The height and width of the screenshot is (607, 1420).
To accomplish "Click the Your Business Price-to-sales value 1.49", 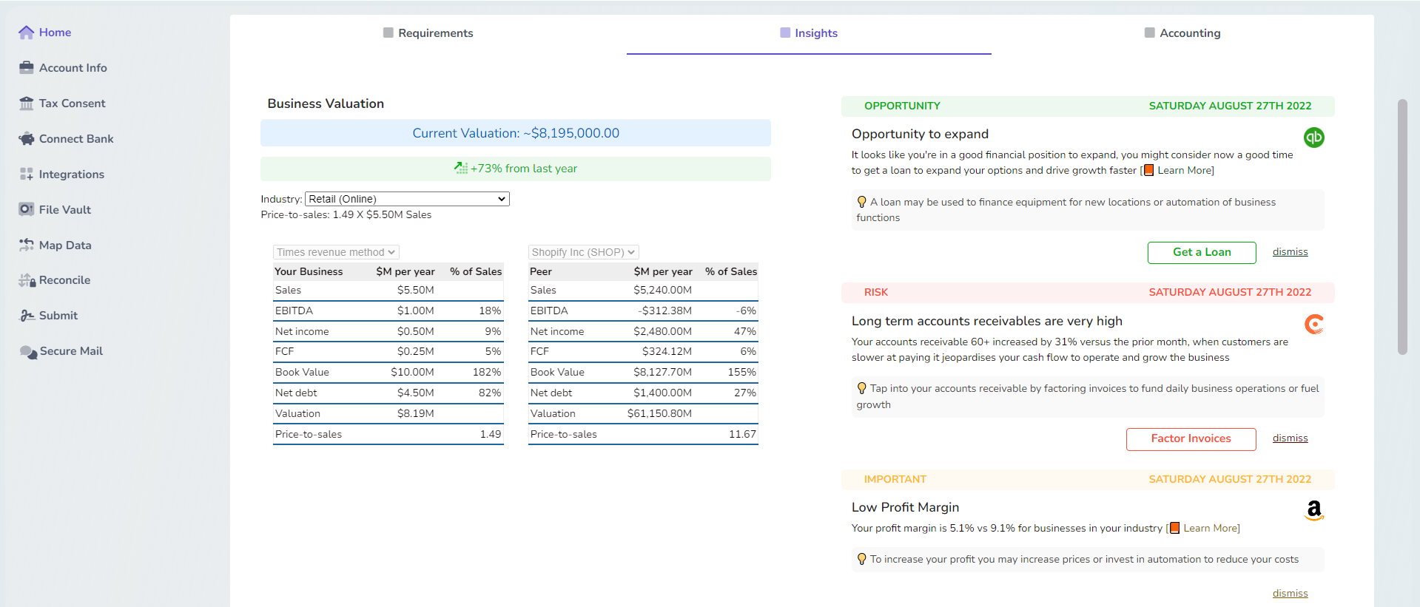I will (491, 435).
